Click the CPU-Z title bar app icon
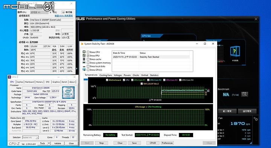This screenshot has width=271, height=148. pos(10,77)
